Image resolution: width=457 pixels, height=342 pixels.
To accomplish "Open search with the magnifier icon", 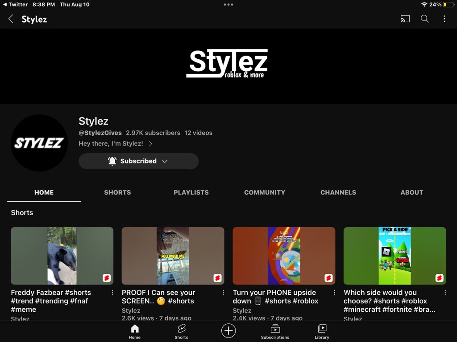I will click(425, 19).
